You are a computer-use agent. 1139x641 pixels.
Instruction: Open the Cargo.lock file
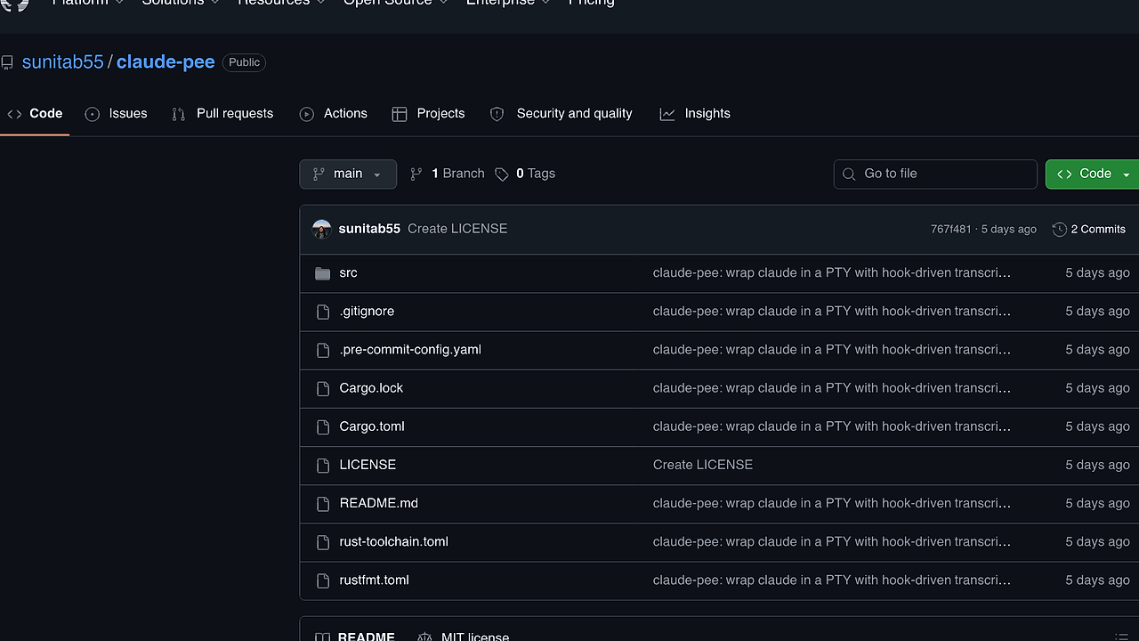[x=371, y=388]
